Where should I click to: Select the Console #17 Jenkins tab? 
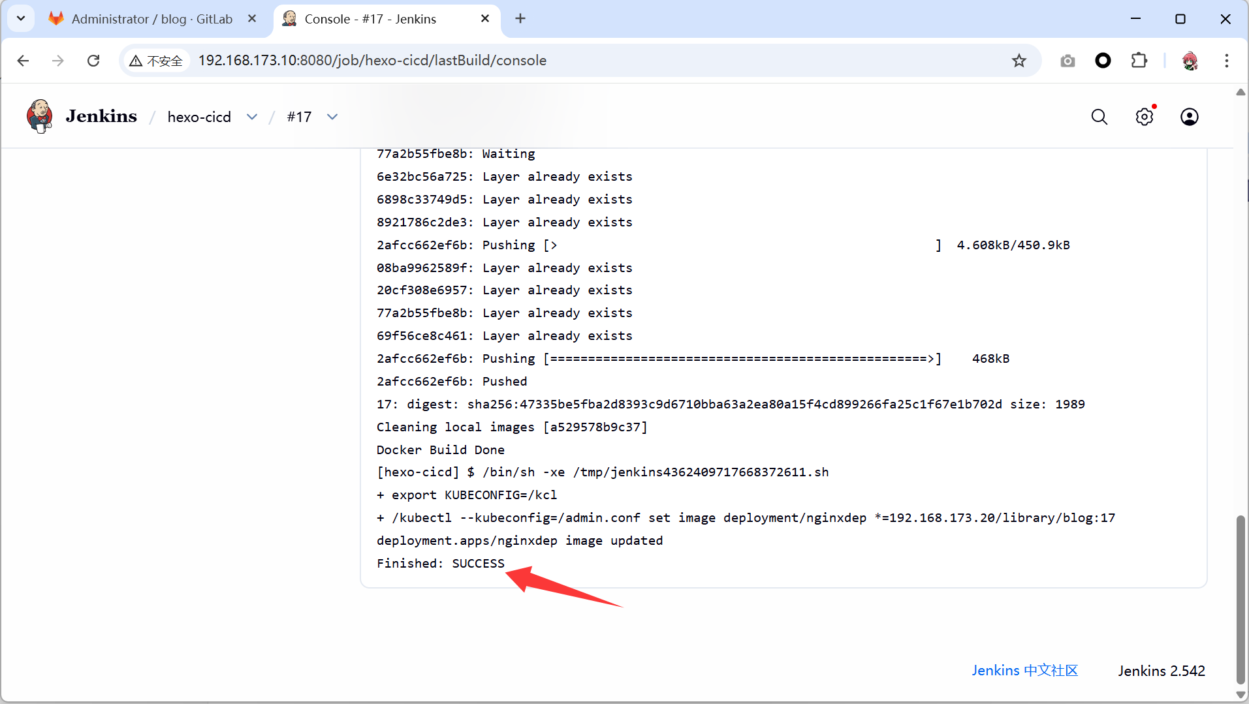click(370, 19)
